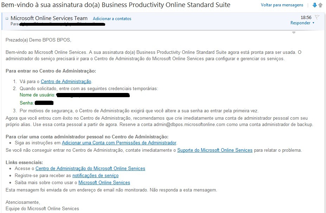Go to the next message (down arrow)

coord(315,5)
